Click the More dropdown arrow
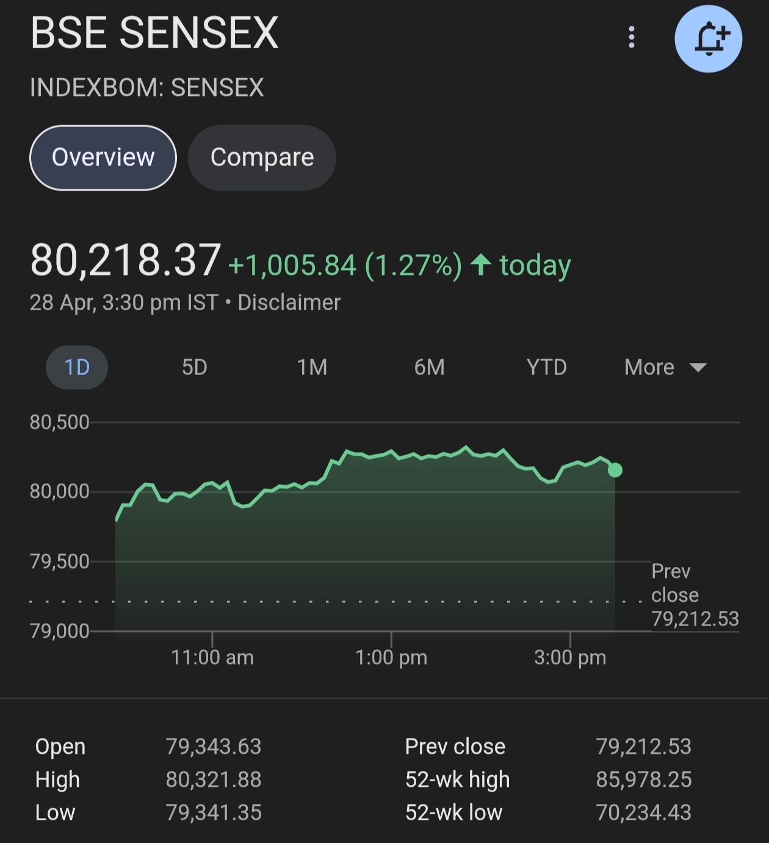Viewport: 769px width, 843px height. coord(698,367)
